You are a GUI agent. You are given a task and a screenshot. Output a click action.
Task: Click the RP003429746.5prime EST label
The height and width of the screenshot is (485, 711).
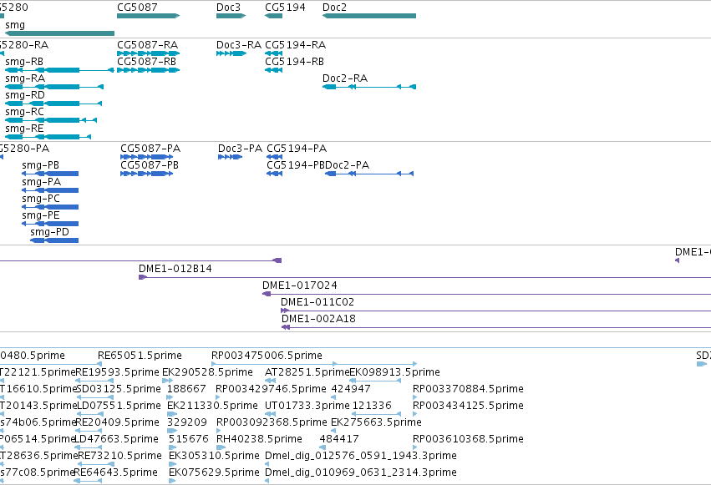pos(271,389)
